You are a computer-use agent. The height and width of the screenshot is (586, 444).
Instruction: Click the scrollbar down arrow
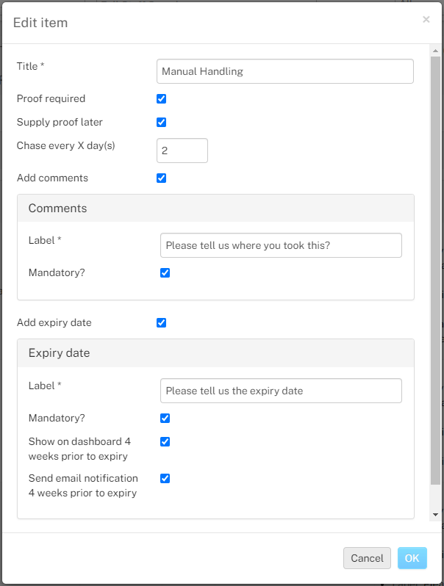(435, 515)
